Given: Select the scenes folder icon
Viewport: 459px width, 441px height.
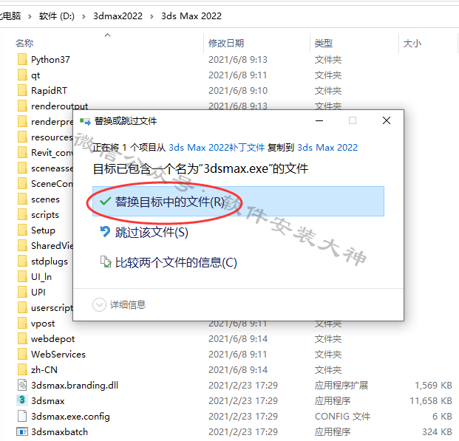Looking at the screenshot, I should (x=22, y=199).
